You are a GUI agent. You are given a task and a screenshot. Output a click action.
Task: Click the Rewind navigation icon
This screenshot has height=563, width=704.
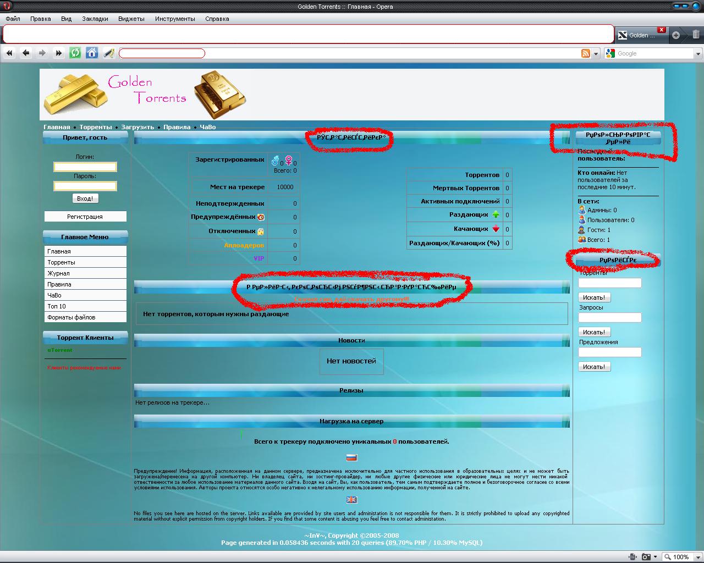(9, 53)
